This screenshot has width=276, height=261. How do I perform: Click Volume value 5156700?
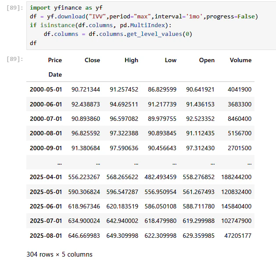coord(240,133)
